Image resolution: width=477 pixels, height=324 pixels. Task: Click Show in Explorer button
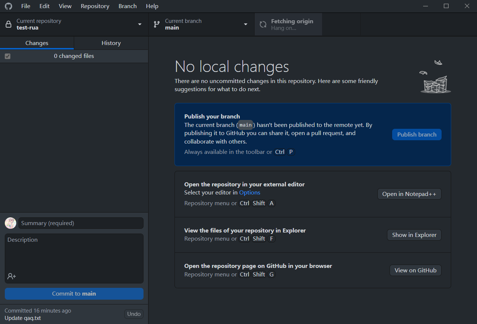pyautogui.click(x=414, y=235)
